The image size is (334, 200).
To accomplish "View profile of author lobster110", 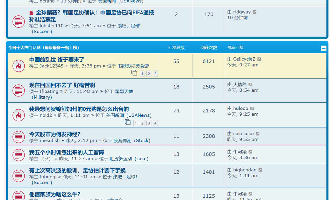I will (52, 26).
